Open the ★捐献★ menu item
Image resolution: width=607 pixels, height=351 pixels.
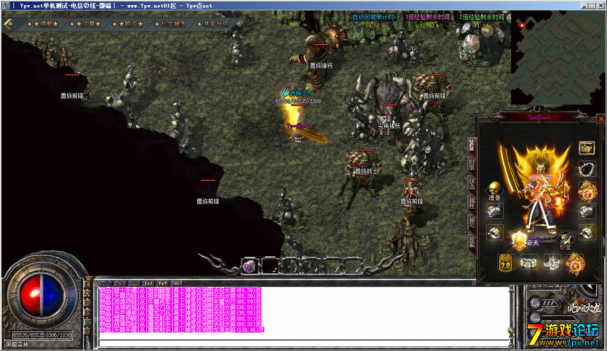(x=46, y=24)
